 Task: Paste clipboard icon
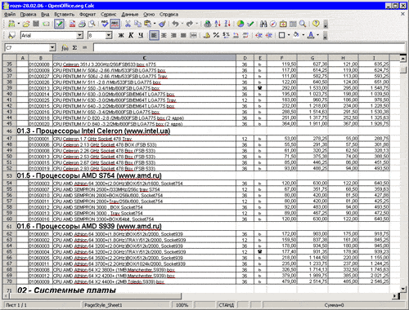[147, 24]
